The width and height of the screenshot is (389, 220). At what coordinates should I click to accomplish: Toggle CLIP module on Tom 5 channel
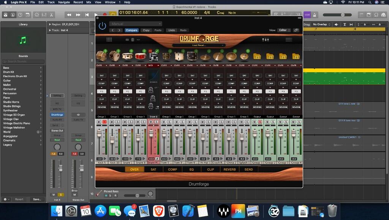tap(166, 99)
